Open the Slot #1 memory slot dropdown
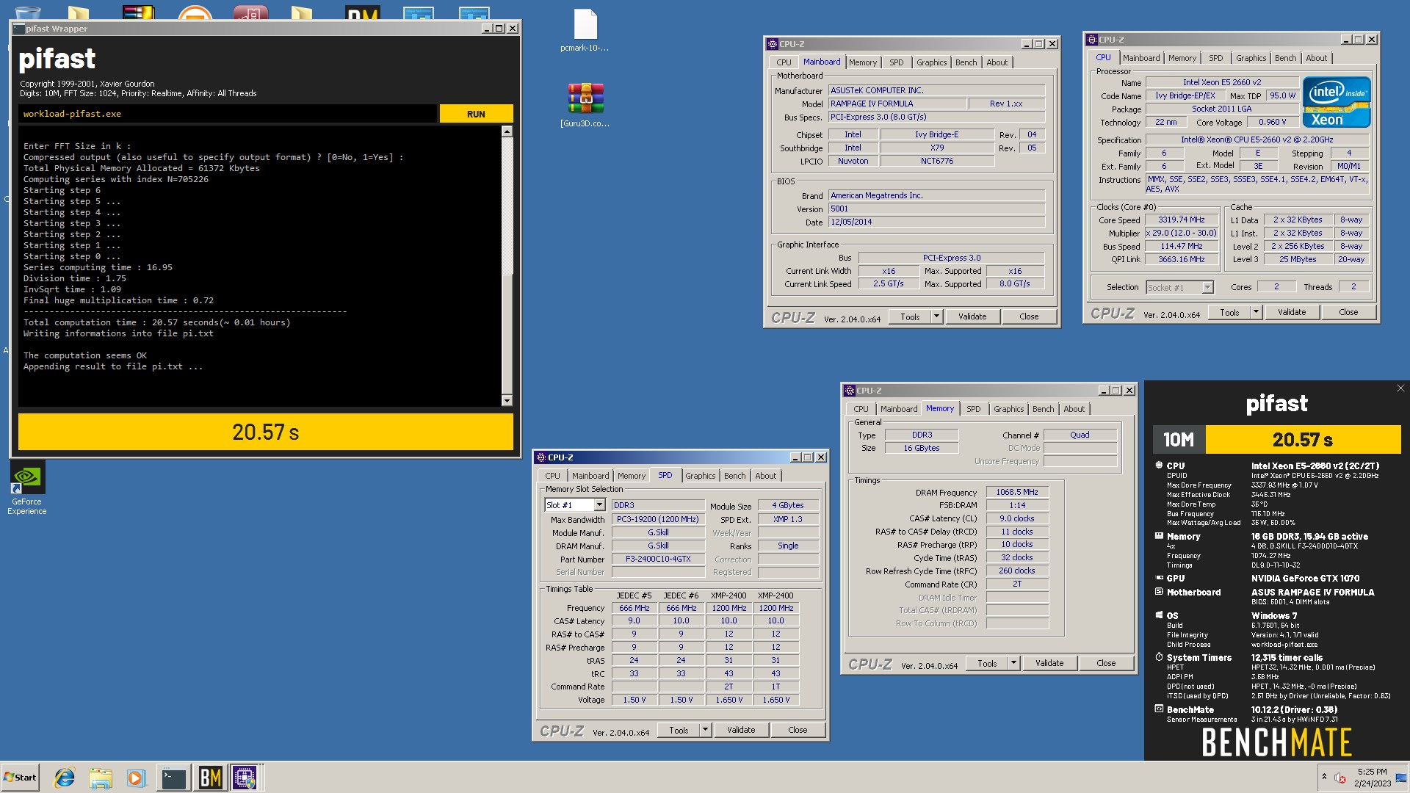The height and width of the screenshot is (793, 1410). click(599, 505)
